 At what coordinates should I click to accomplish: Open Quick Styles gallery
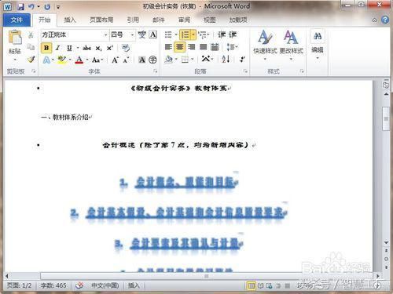click(x=265, y=45)
